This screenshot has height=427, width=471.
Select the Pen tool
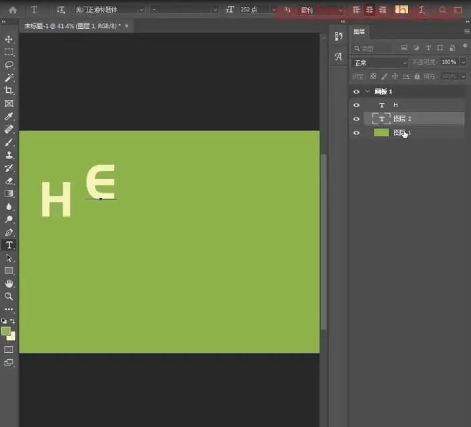(x=9, y=233)
